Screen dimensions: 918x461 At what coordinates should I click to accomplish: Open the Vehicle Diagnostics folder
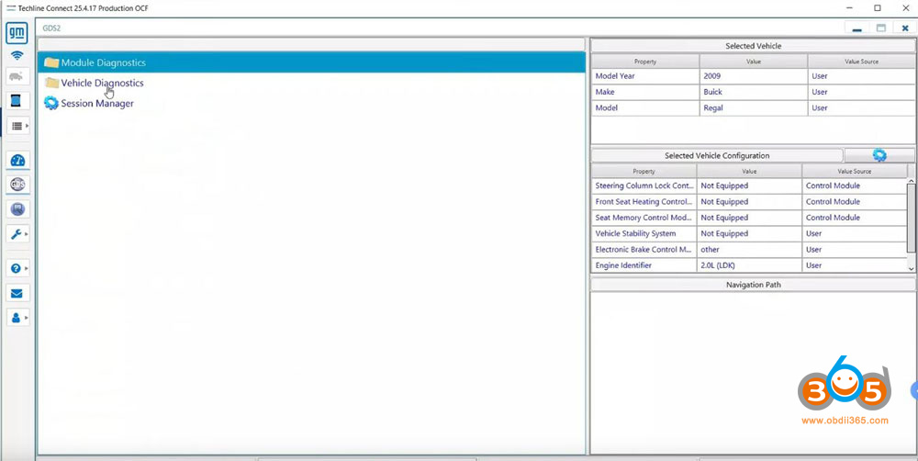[x=101, y=83]
